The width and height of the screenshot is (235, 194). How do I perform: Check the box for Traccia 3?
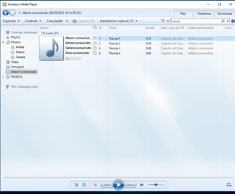tap(94, 48)
